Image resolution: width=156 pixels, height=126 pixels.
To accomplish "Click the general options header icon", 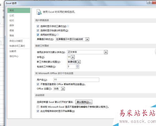I will (x=39, y=12).
